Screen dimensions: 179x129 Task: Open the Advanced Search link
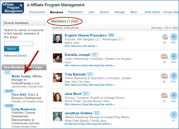point(15,56)
